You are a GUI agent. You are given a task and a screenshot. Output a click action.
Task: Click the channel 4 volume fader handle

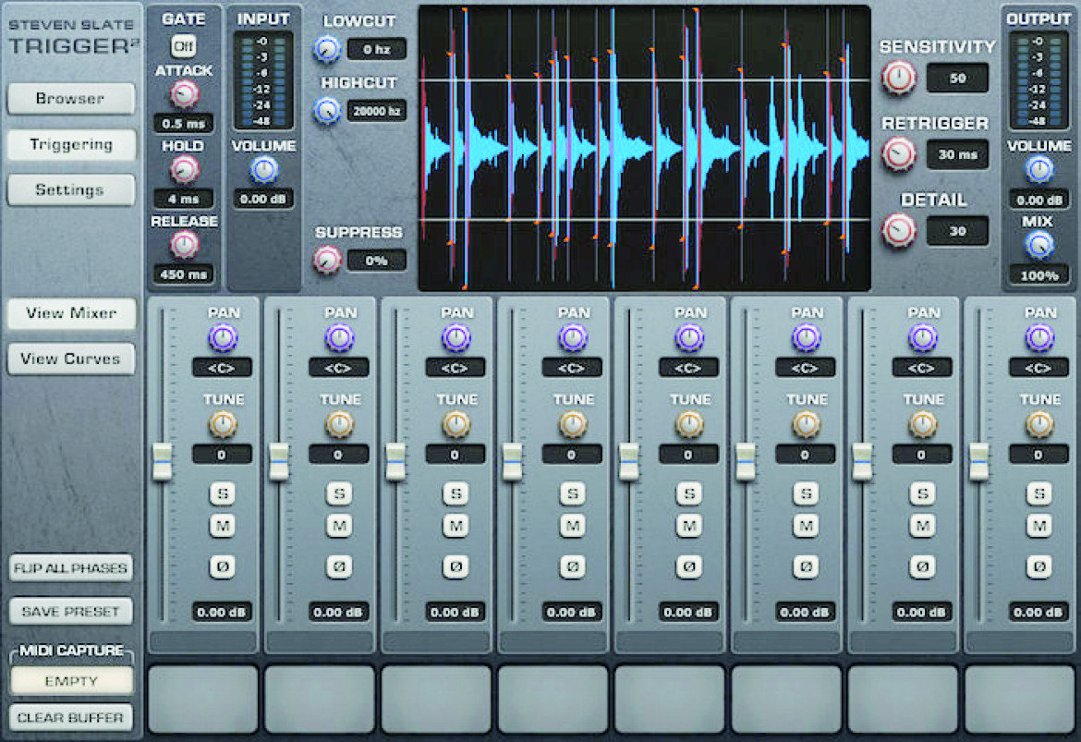coord(512,461)
